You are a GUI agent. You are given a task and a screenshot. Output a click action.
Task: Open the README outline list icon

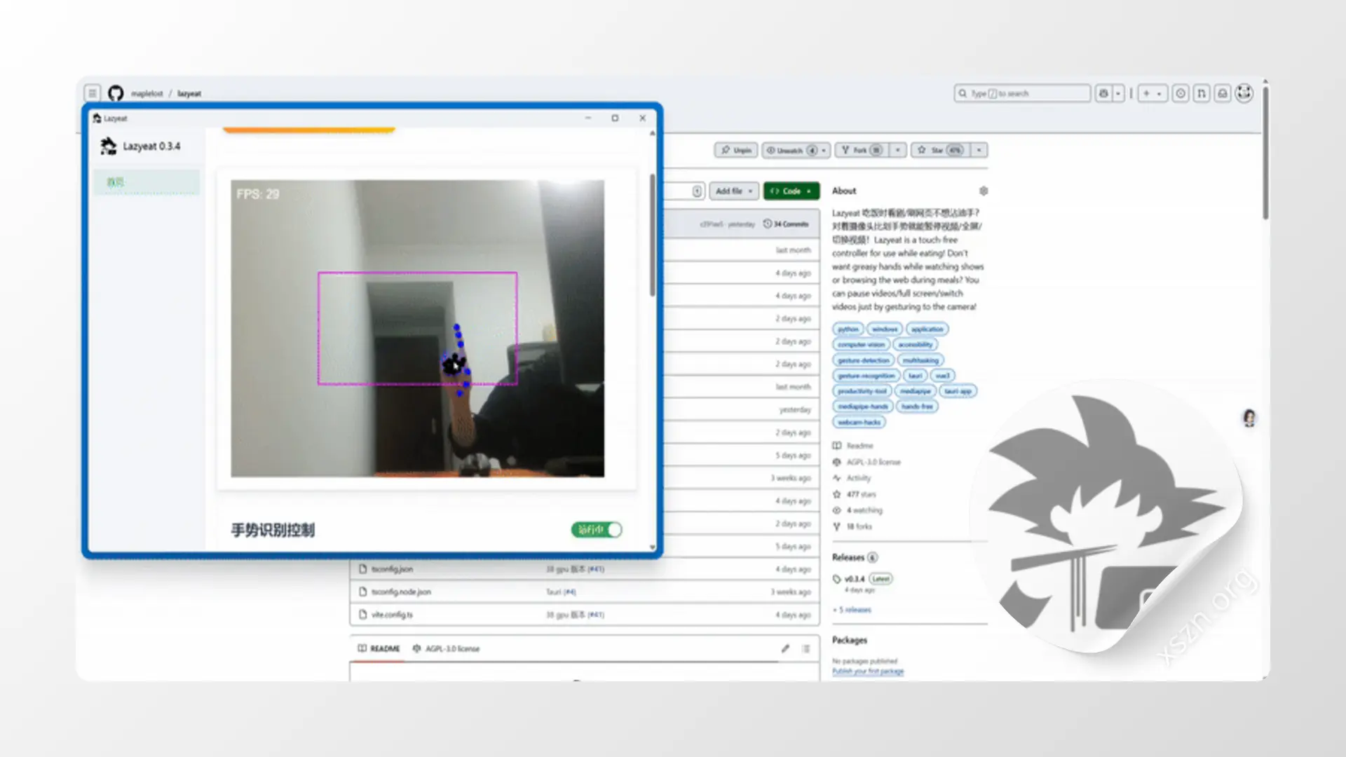pos(806,648)
